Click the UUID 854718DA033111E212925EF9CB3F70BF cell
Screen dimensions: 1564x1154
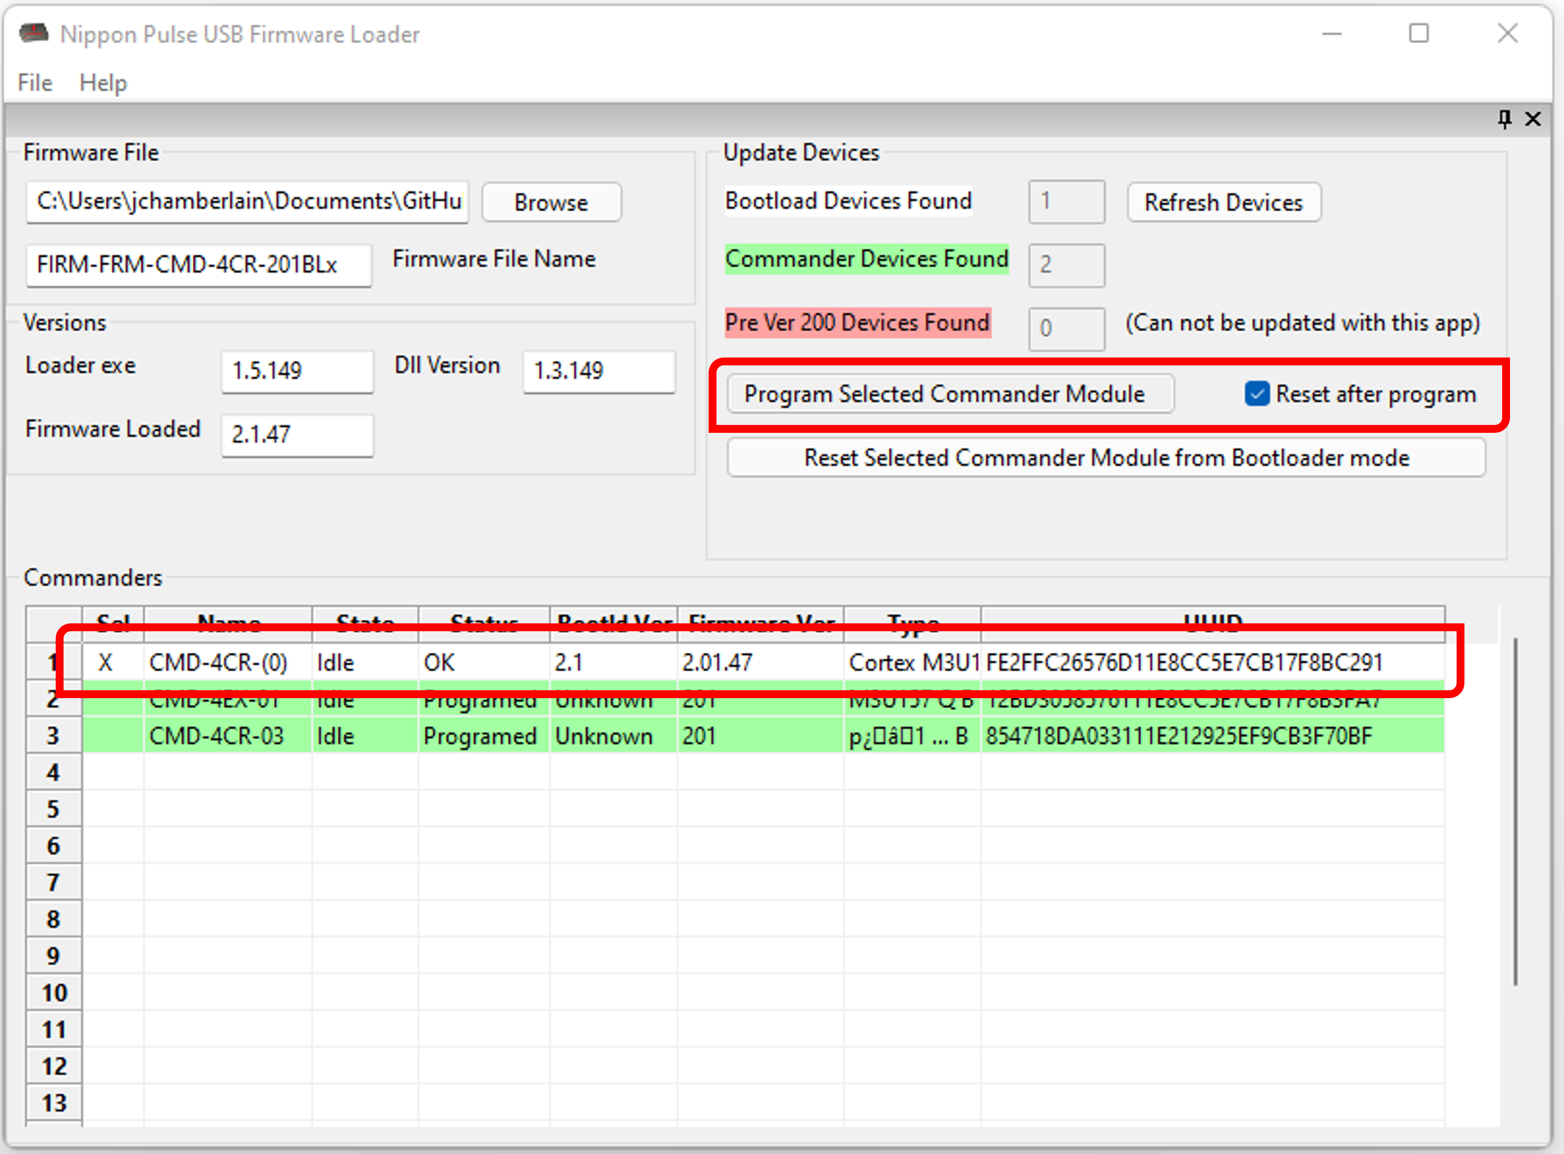1213,736
